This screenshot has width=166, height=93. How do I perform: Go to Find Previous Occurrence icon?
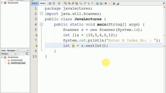[69, 3]
